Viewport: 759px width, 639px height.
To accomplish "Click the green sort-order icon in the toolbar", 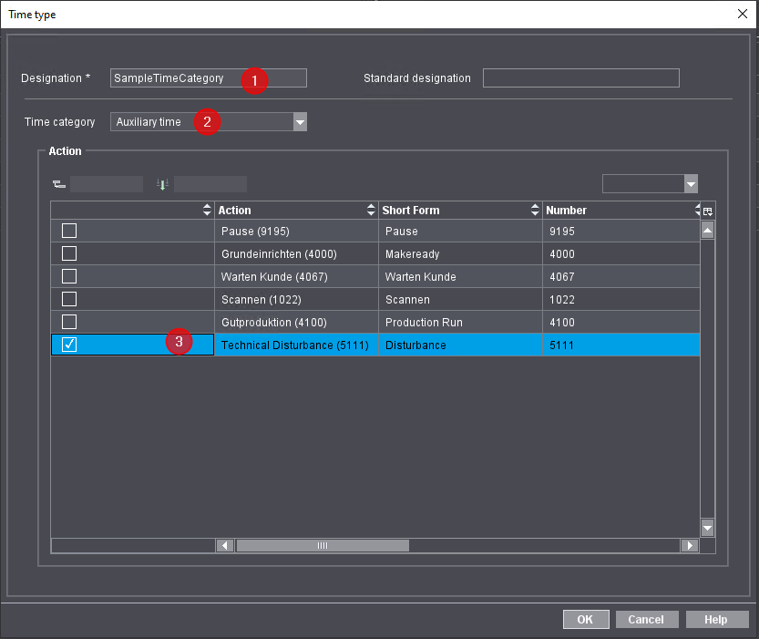I will pos(162,183).
